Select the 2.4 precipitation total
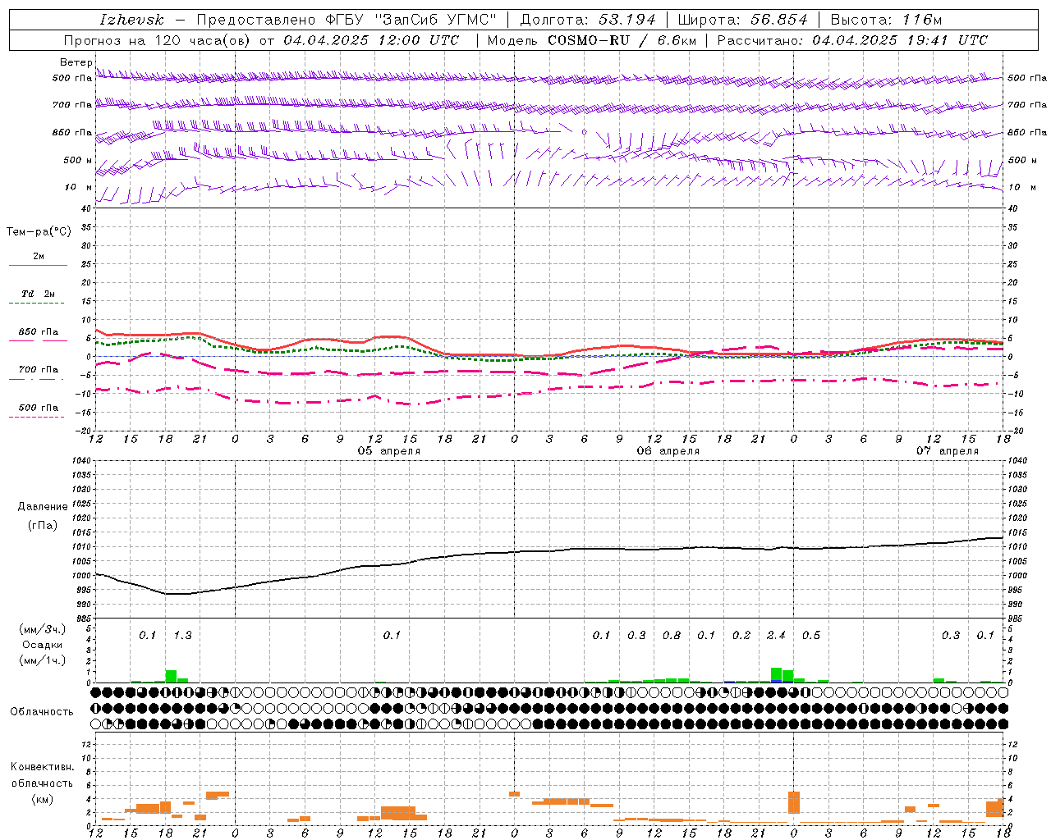The image size is (1051, 840). pos(776,635)
